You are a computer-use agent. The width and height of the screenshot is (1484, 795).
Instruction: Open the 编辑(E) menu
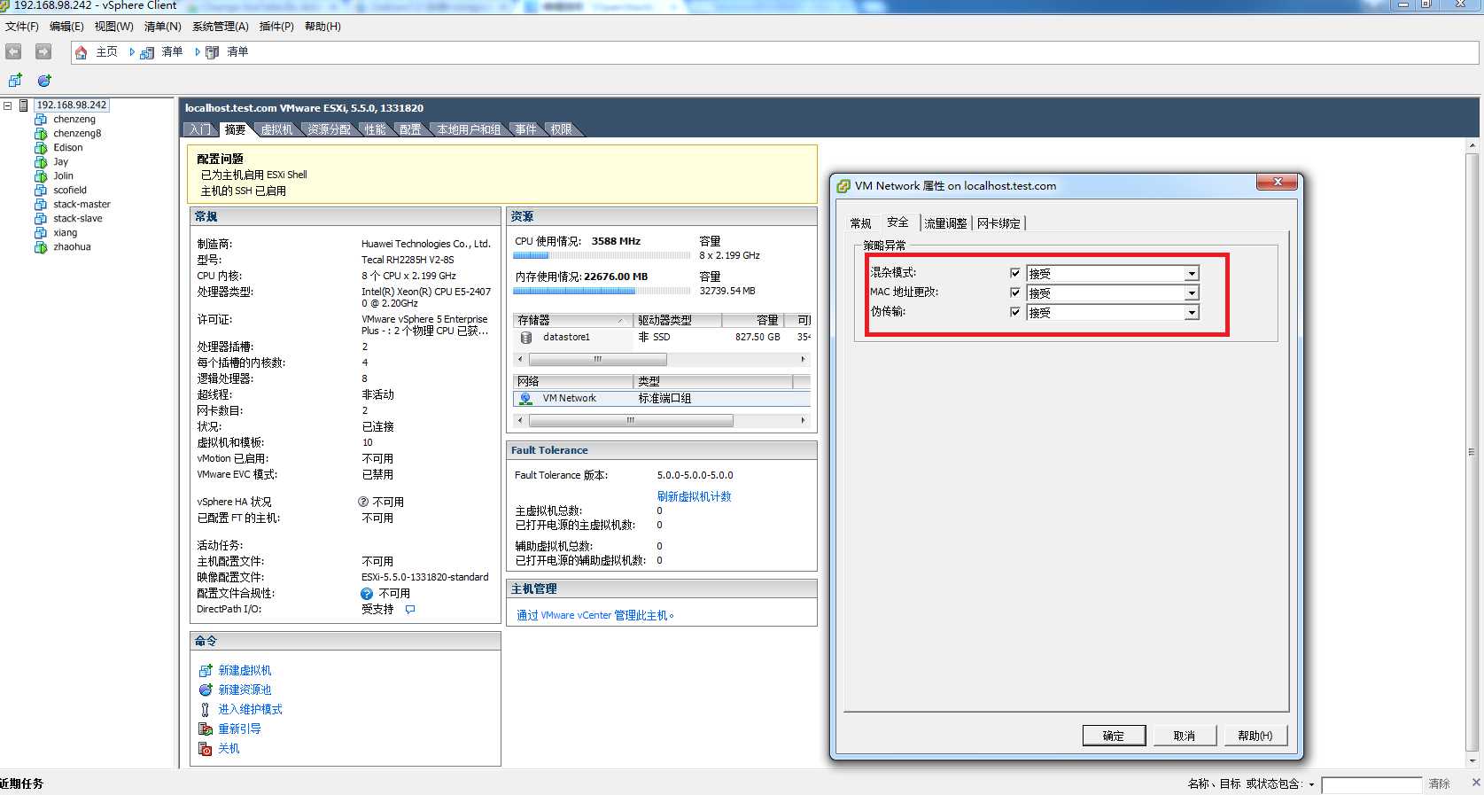(66, 27)
